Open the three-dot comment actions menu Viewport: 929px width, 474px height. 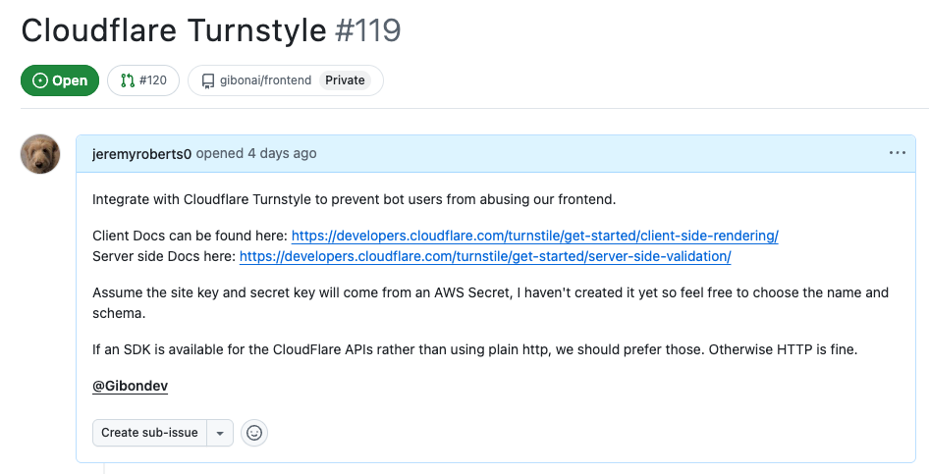(x=897, y=153)
